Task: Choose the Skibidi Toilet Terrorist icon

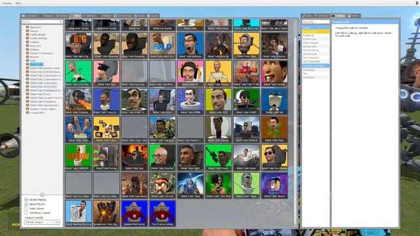Action: tap(162, 186)
